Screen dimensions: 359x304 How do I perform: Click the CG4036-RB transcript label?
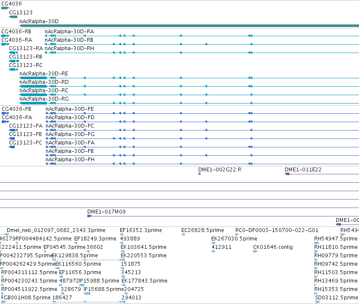pyautogui.click(x=16, y=31)
